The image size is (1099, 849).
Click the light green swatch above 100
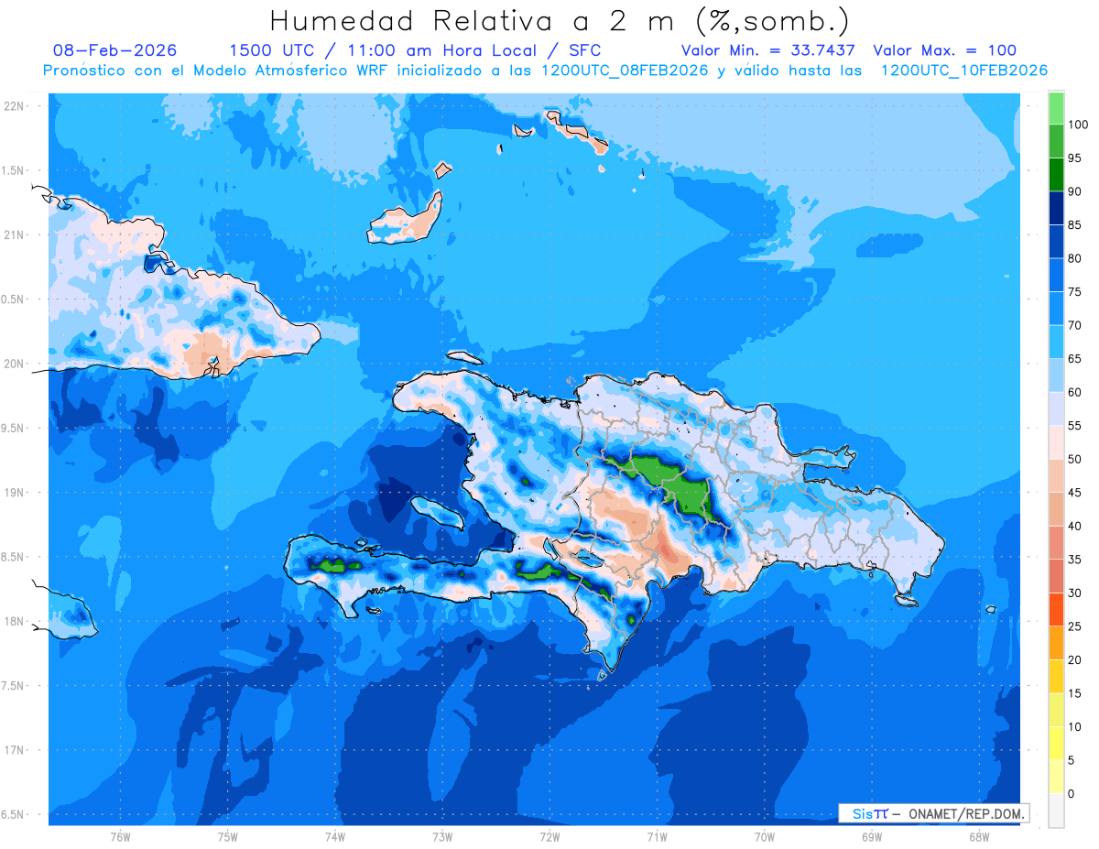(x=1056, y=108)
